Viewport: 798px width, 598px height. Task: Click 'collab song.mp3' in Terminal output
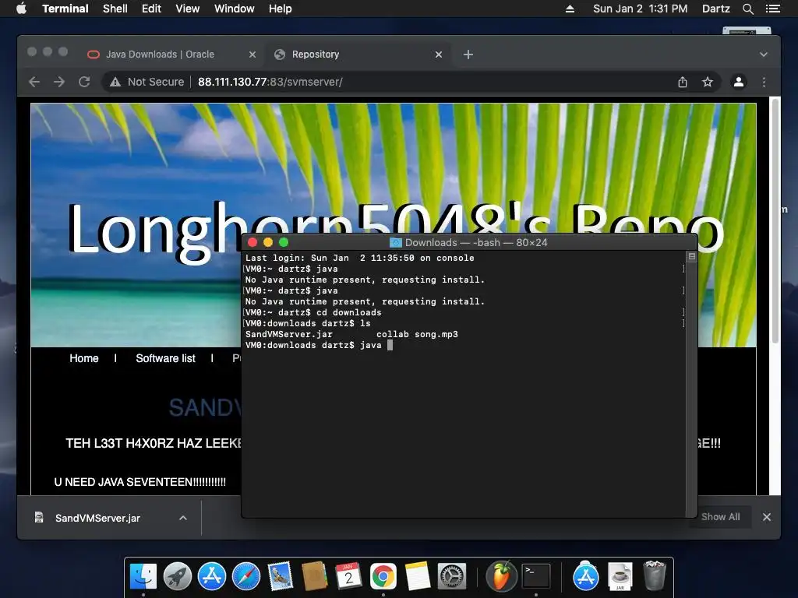(x=417, y=334)
